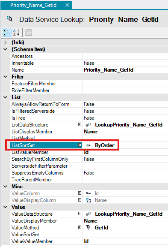The image size is (168, 247).
Task: Select the IsTree property label
Action: (18, 118)
